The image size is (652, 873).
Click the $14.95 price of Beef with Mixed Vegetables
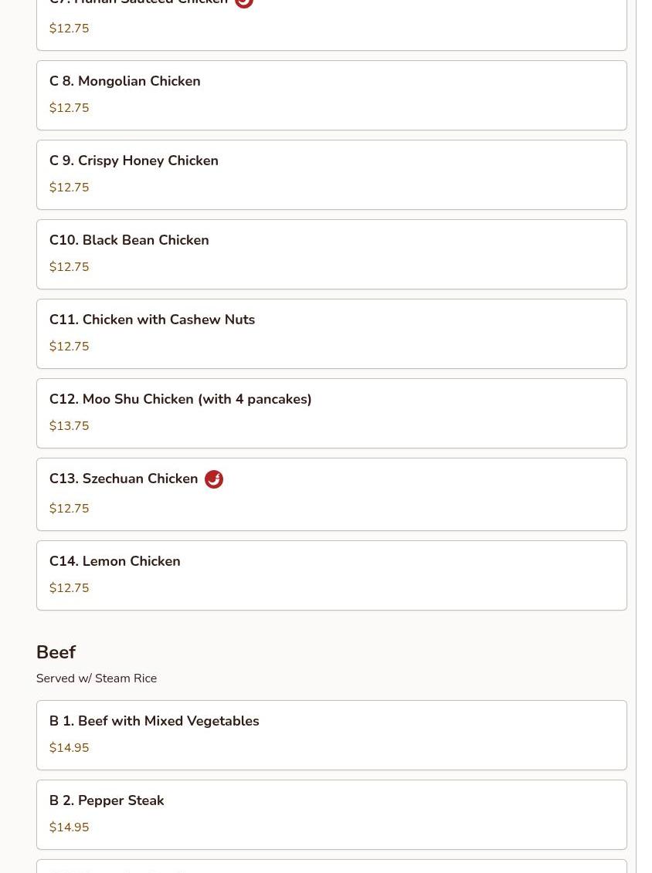pos(70,748)
